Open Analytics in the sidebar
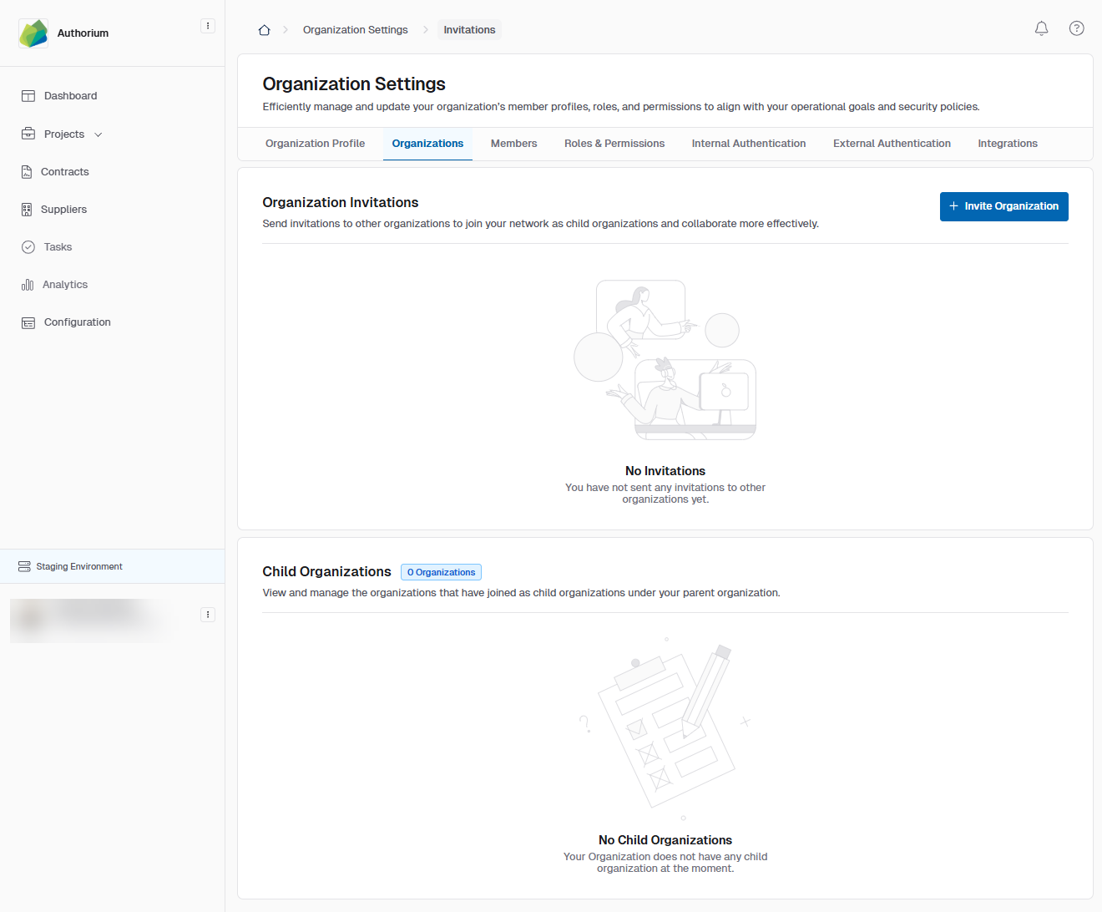This screenshot has height=912, width=1102. [x=64, y=285]
